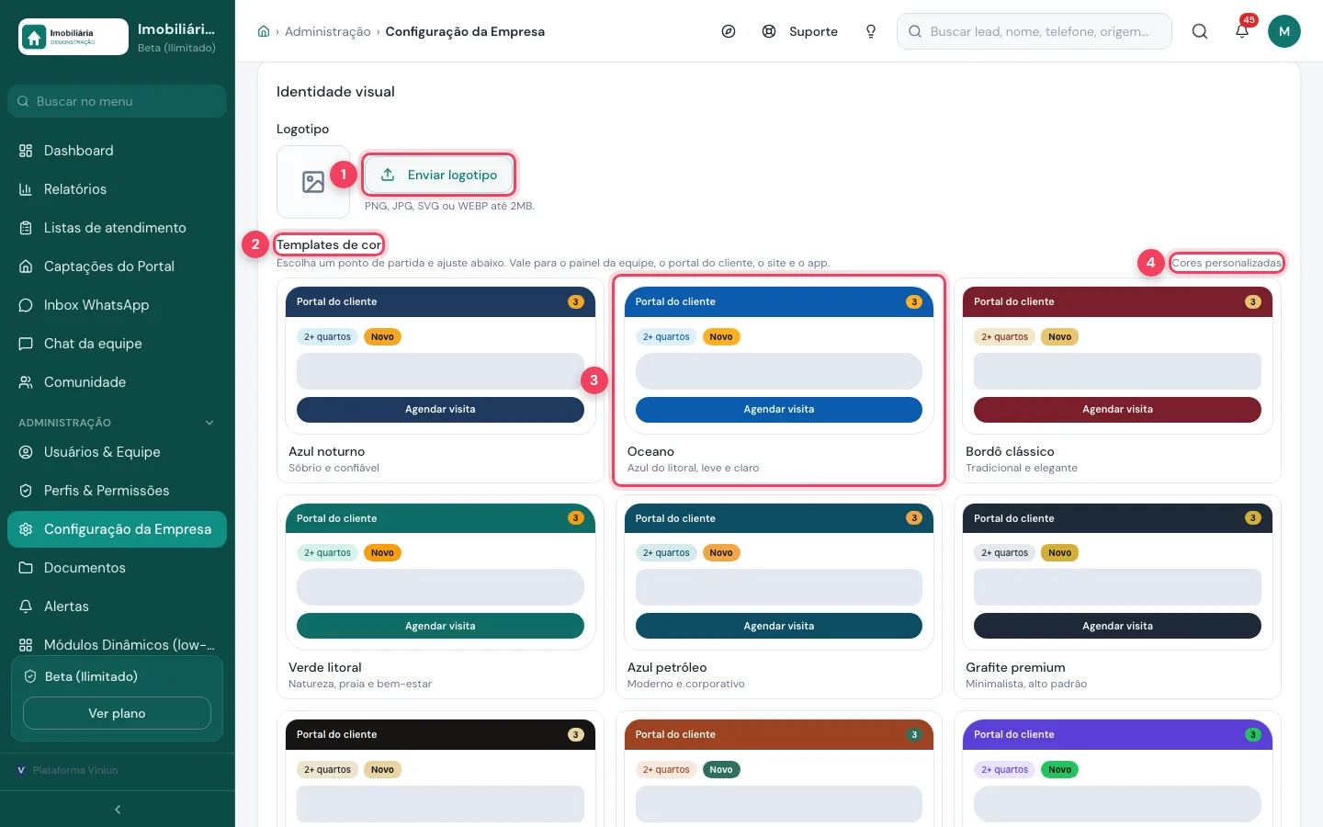1323x827 pixels.
Task: Open Comunidade in the sidebar
Action: [117, 382]
